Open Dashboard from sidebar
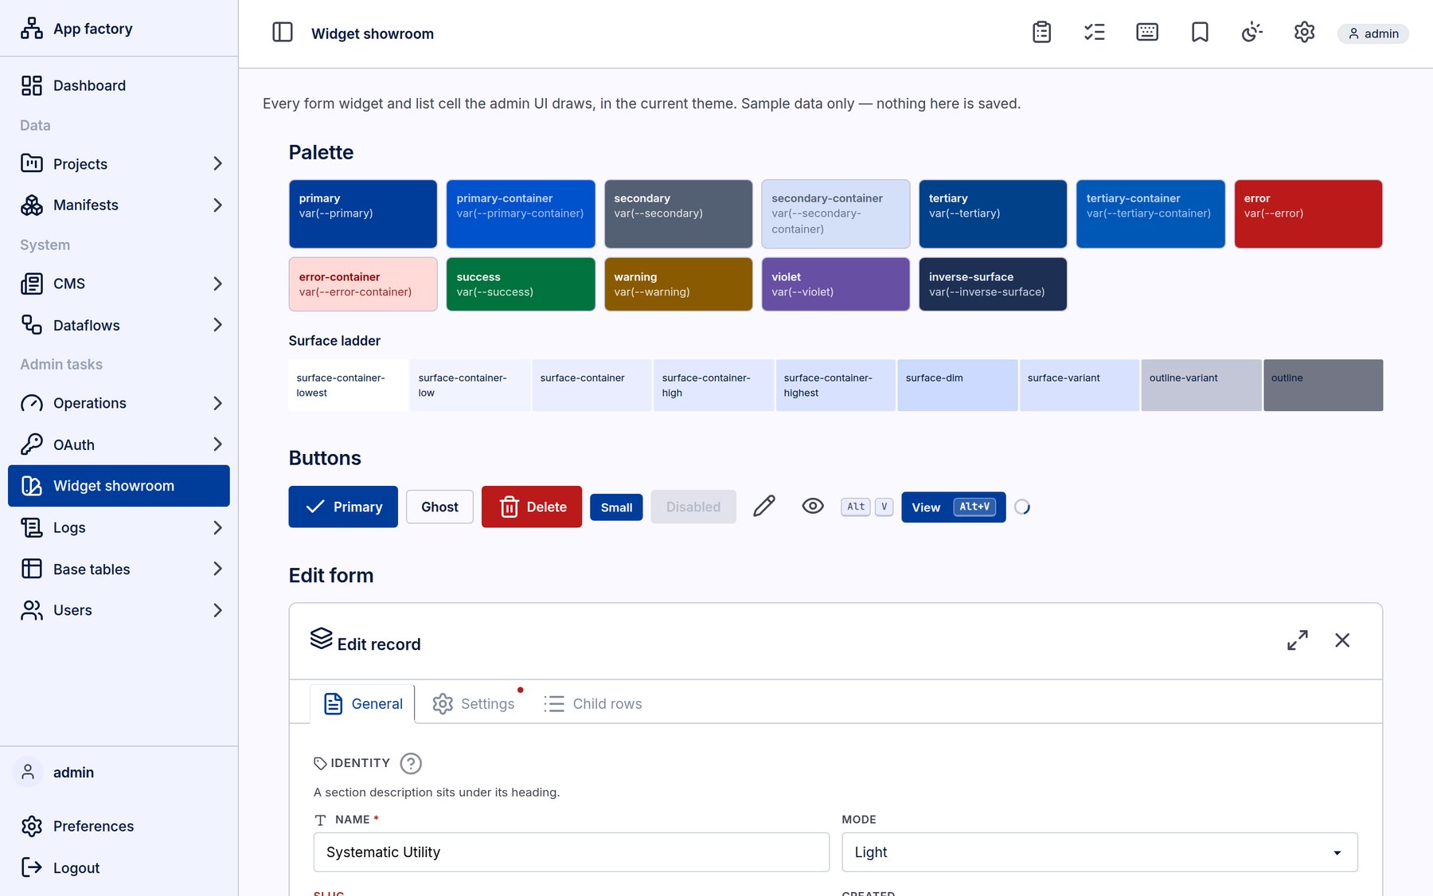 click(119, 85)
